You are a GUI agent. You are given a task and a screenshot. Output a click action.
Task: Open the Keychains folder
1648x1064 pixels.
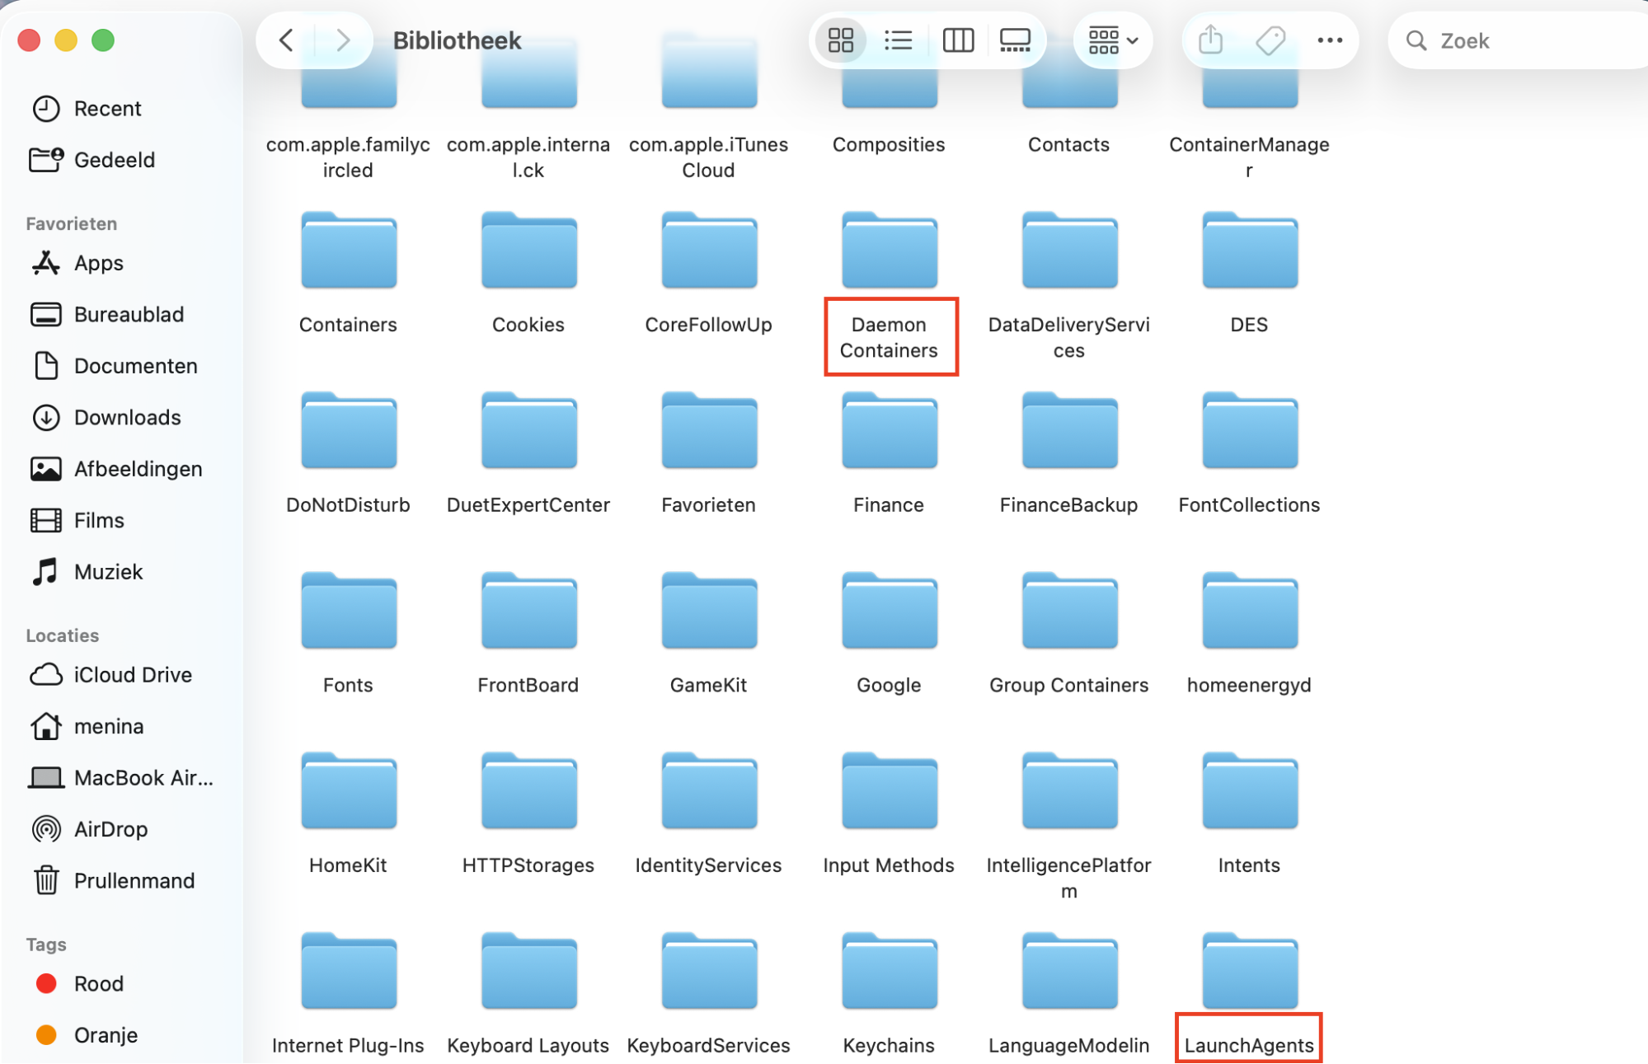click(x=889, y=973)
